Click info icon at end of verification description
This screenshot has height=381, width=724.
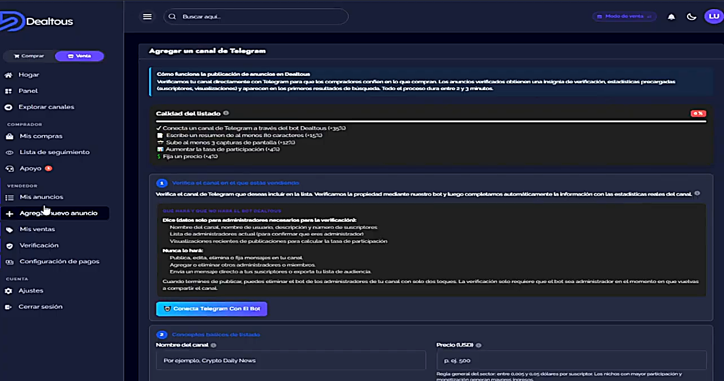tap(697, 193)
